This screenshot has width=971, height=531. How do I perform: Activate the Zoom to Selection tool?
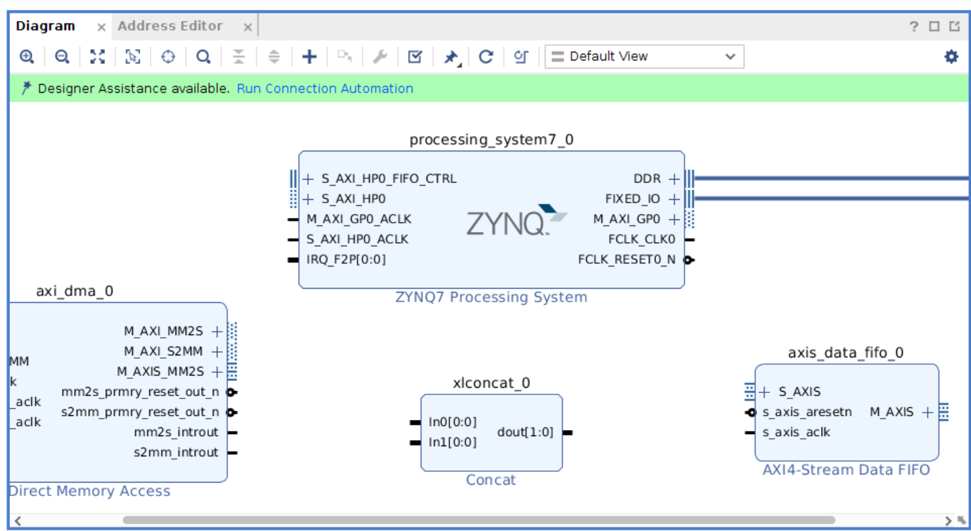click(x=132, y=57)
